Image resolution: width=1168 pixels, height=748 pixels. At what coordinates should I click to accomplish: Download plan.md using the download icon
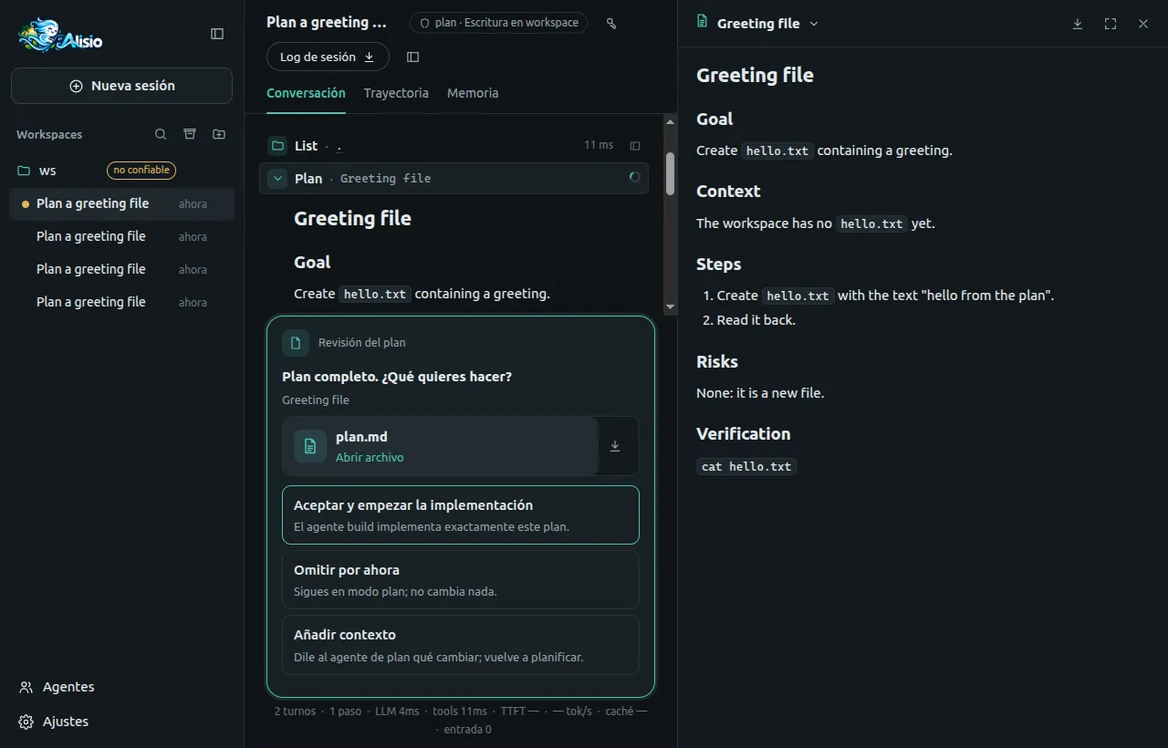click(615, 446)
